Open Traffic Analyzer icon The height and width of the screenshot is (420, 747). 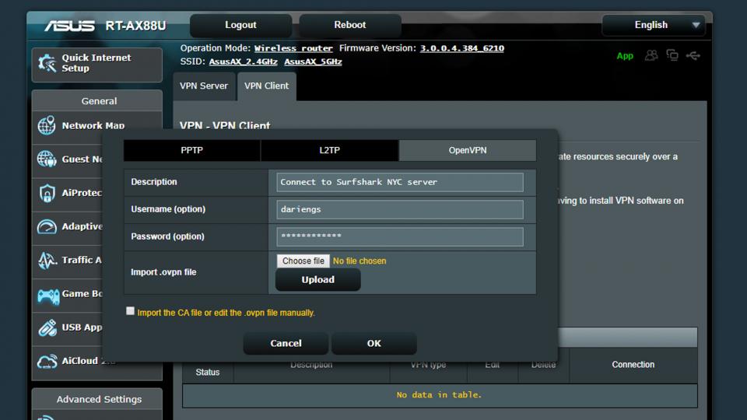tap(47, 261)
